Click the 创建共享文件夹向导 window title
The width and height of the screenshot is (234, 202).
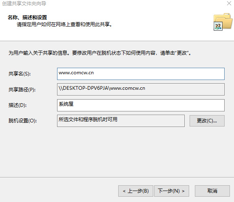pyautogui.click(x=24, y=3)
